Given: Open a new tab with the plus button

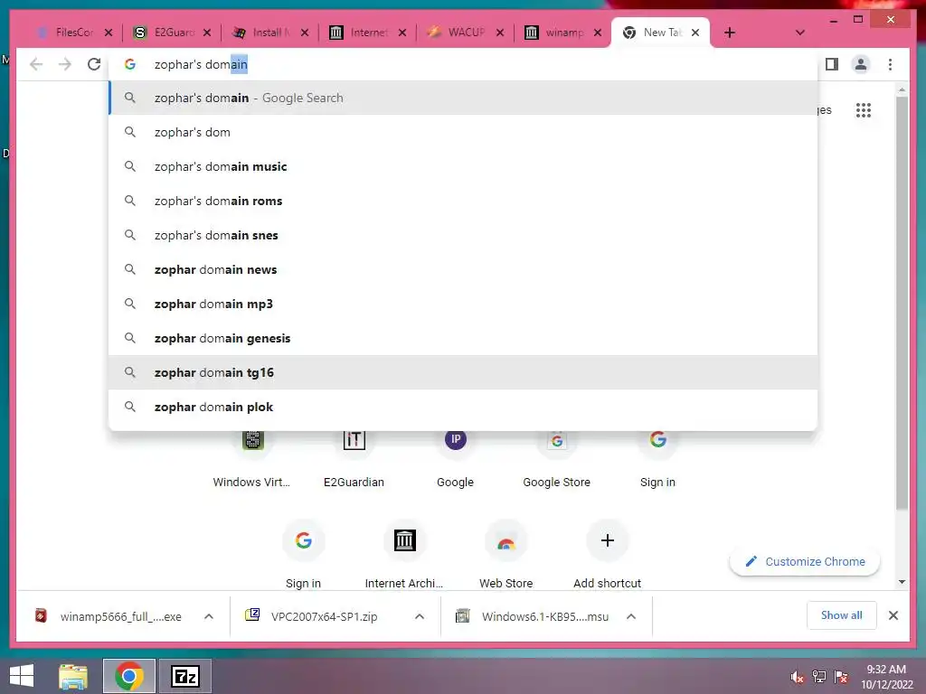Looking at the screenshot, I should click(x=730, y=33).
